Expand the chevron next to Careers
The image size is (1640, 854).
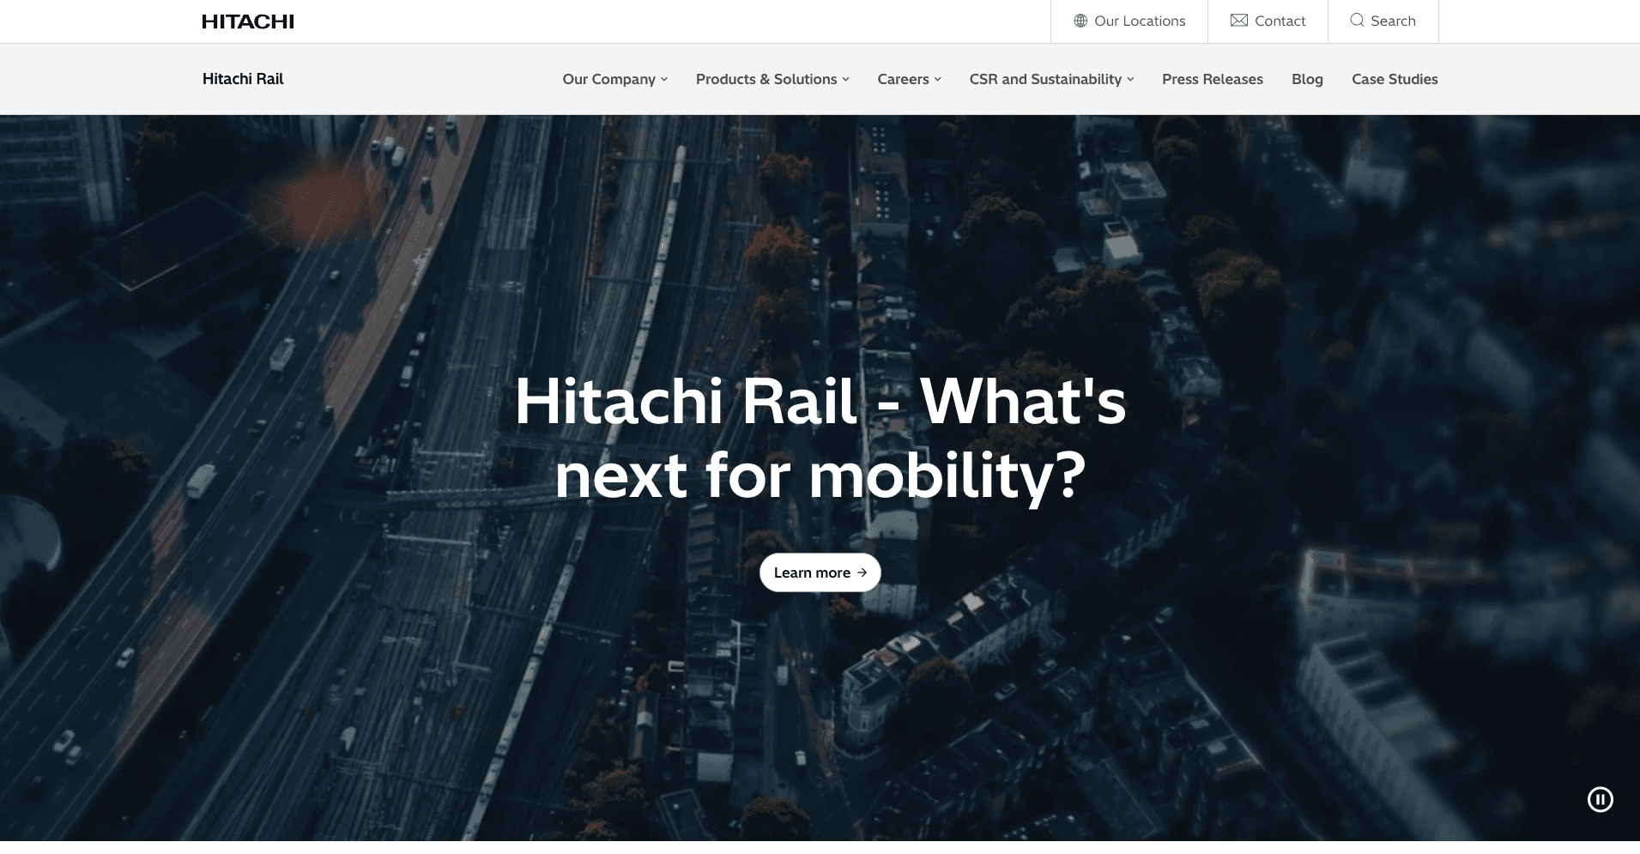click(x=938, y=79)
